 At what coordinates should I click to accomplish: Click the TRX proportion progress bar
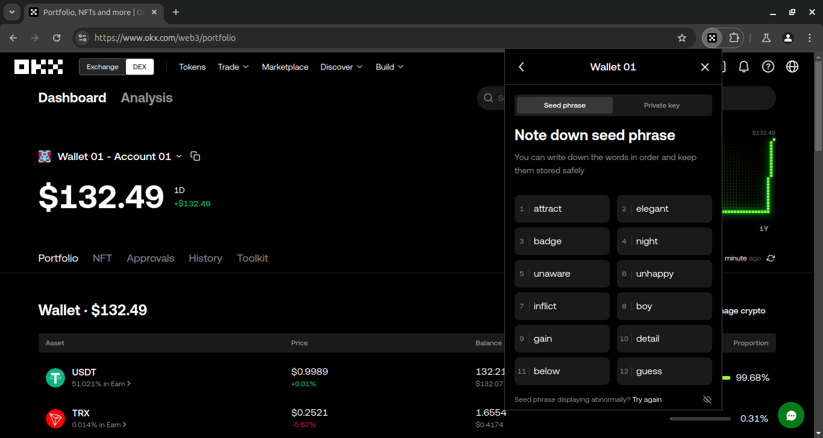701,419
